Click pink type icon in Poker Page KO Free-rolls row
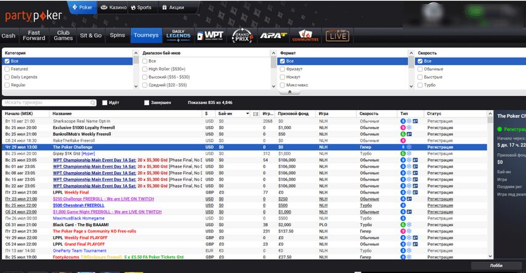The width and height of the screenshot is (526, 273). pos(403,231)
